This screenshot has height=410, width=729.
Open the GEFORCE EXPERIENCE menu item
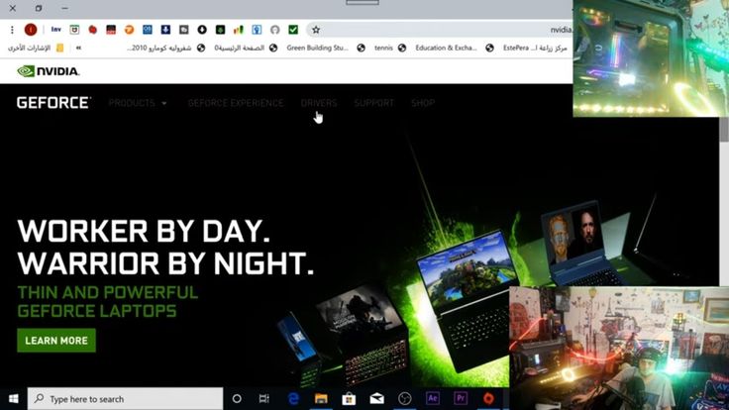[x=236, y=103]
